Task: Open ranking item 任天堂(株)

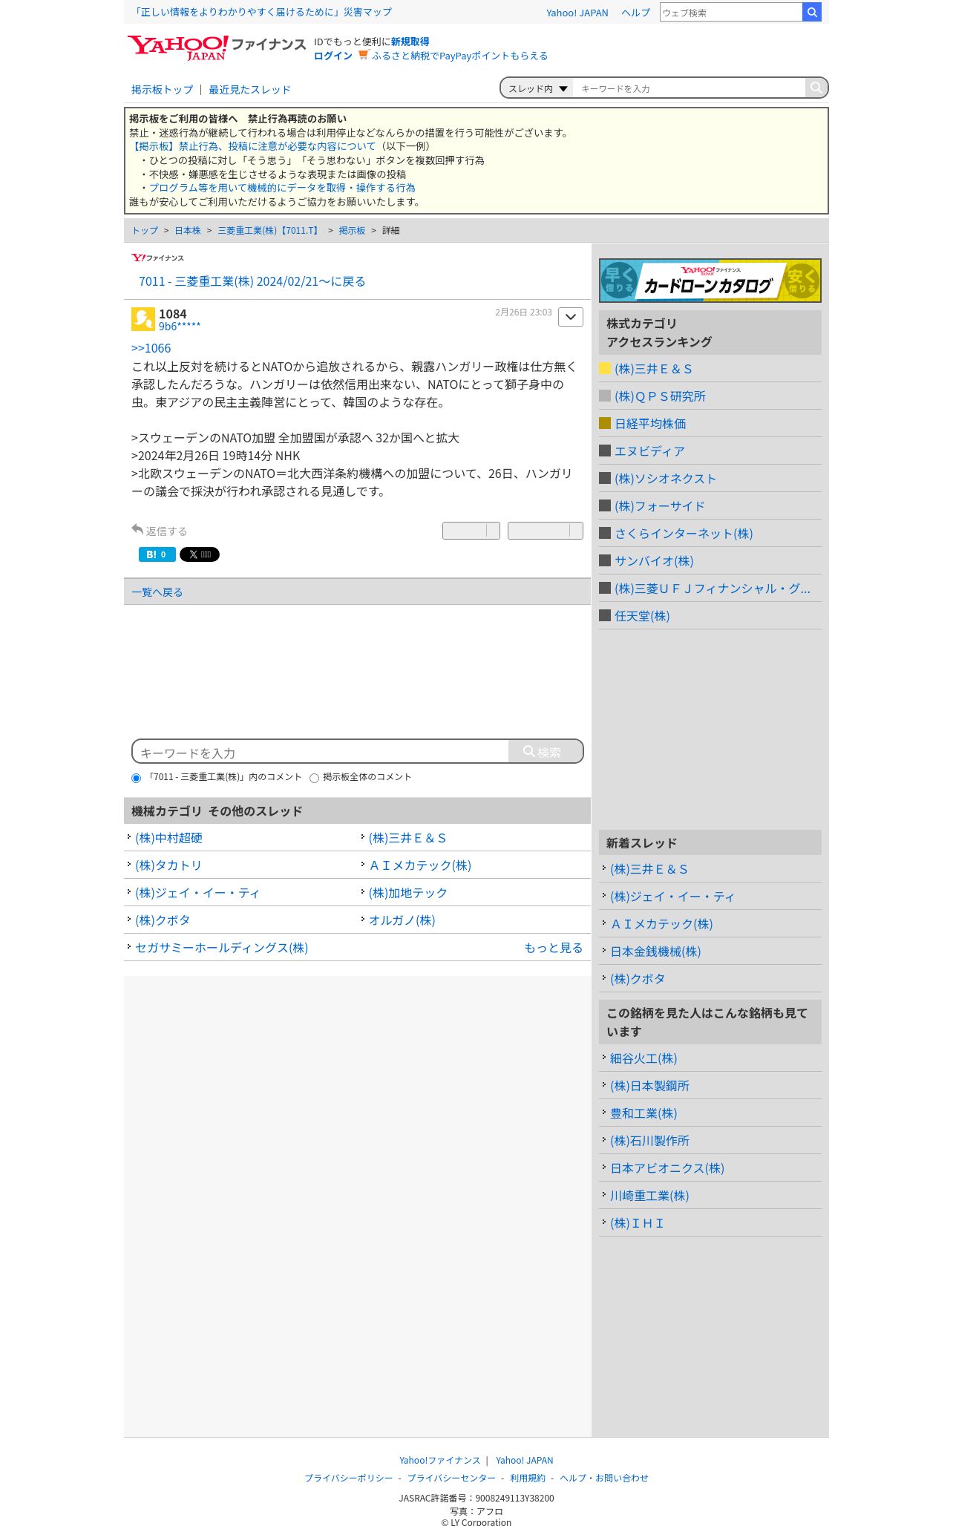Action: tap(642, 616)
